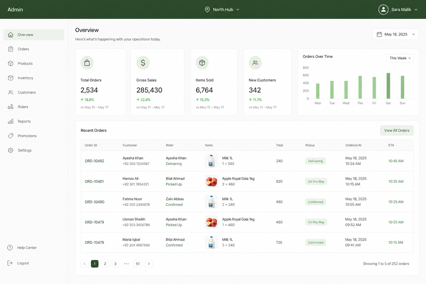426x284 pixels.
Task: Click the Logout arrow icon
Action: coord(10,263)
